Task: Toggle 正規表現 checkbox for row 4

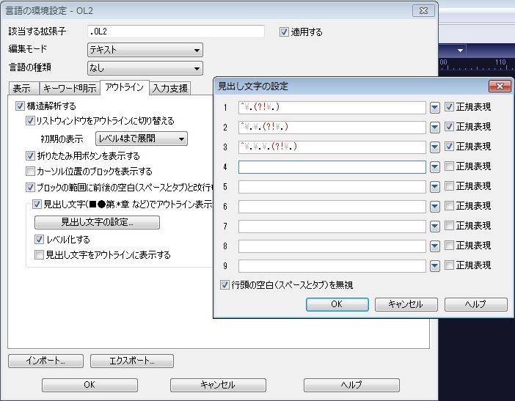Action: coord(449,166)
